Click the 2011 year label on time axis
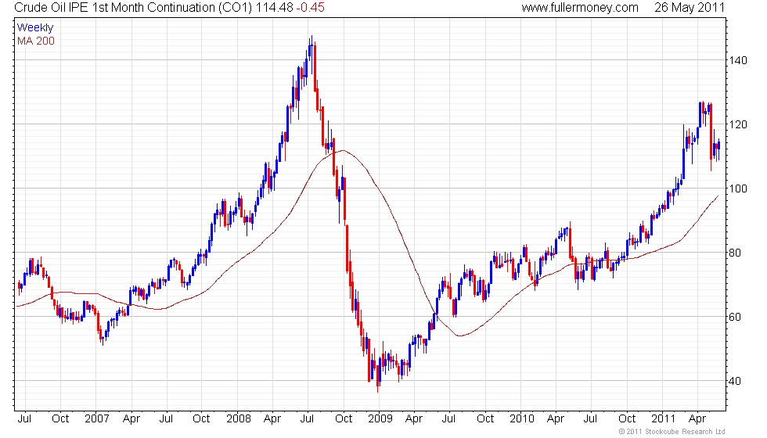The image size is (767, 438). [664, 418]
